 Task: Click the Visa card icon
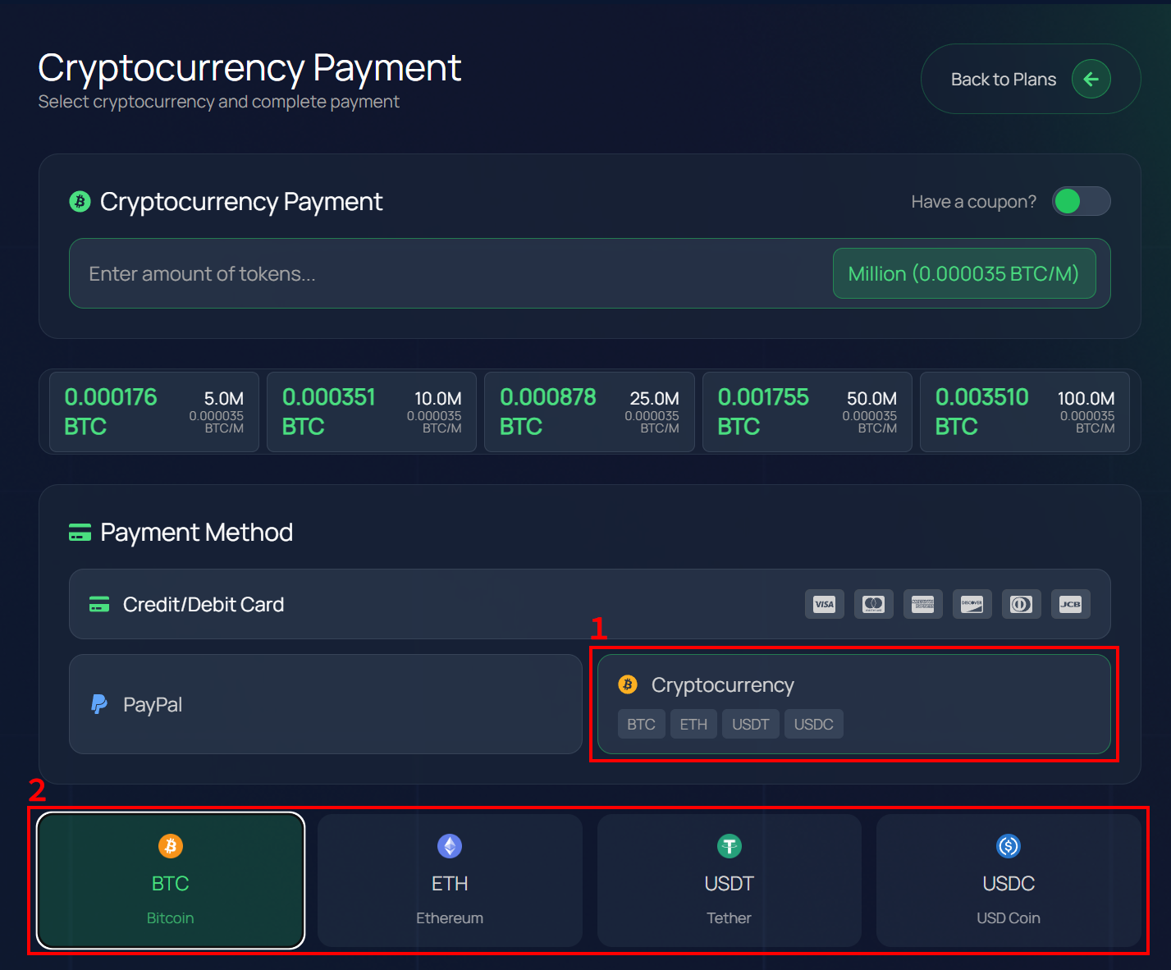pos(824,605)
